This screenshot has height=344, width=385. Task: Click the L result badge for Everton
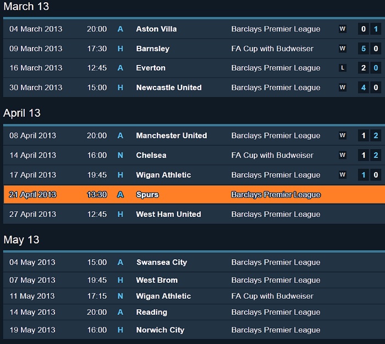[x=343, y=68]
